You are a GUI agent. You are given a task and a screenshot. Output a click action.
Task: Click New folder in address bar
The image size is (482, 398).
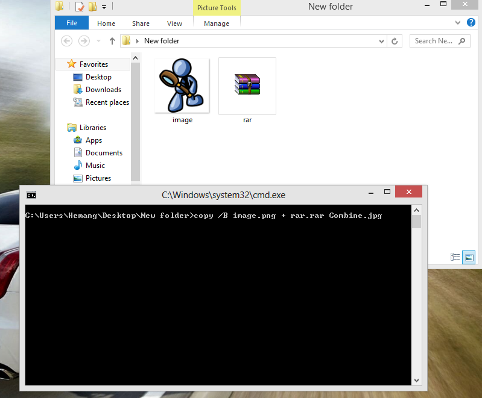pos(162,41)
